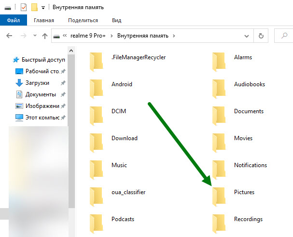Expand chevron after Внутренняя память in path
This screenshot has width=293, height=237.
pyautogui.click(x=174, y=36)
